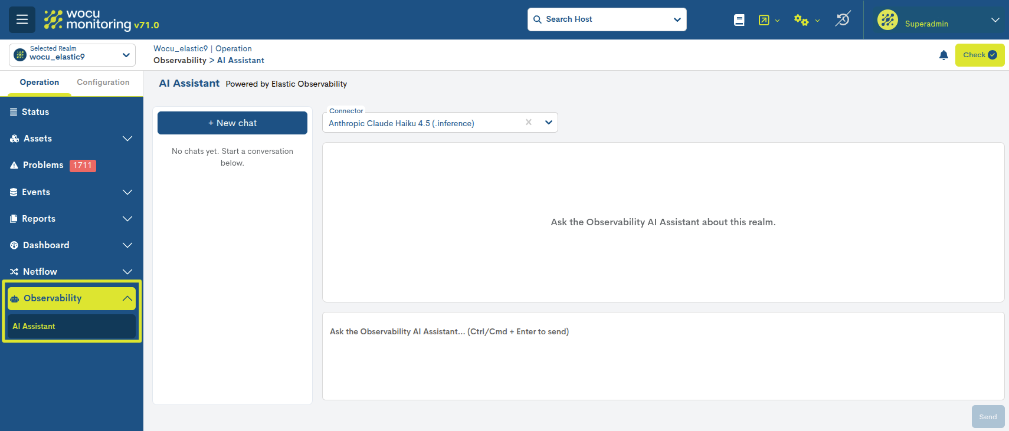This screenshot has height=431, width=1009.
Task: Clear the selected connector with X
Action: 529,122
